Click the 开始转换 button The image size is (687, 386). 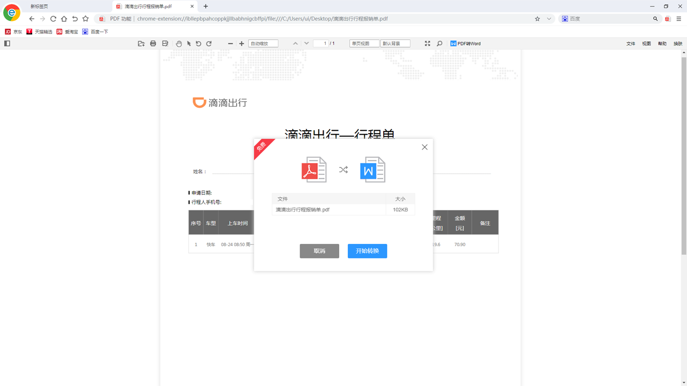367,251
